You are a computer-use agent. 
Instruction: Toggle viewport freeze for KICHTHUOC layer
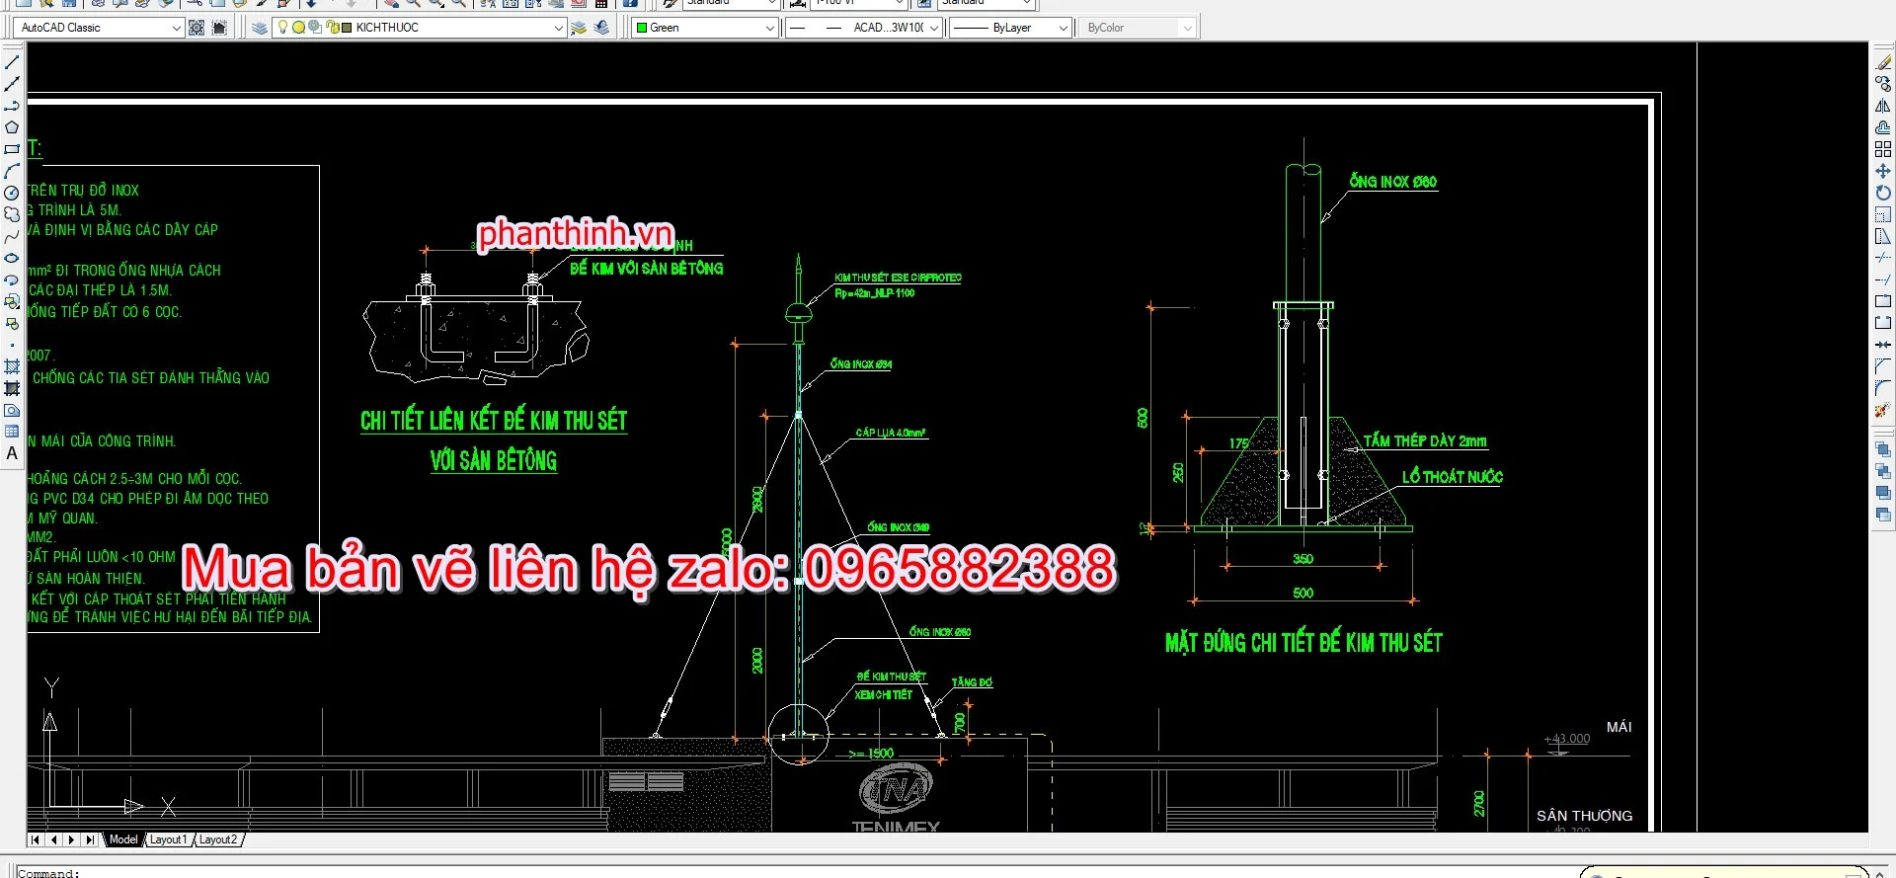pyautogui.click(x=315, y=28)
